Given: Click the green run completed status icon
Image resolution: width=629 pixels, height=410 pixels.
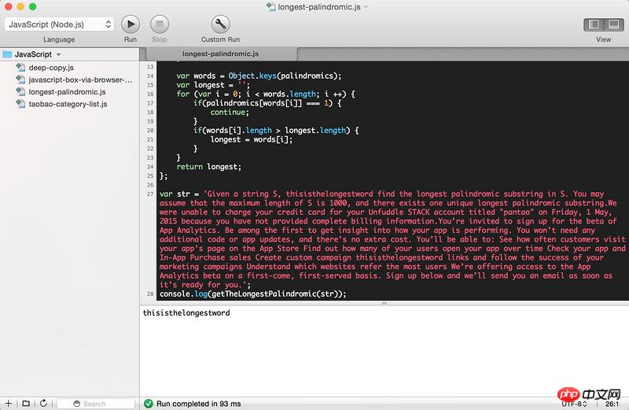Looking at the screenshot, I should pyautogui.click(x=148, y=404).
